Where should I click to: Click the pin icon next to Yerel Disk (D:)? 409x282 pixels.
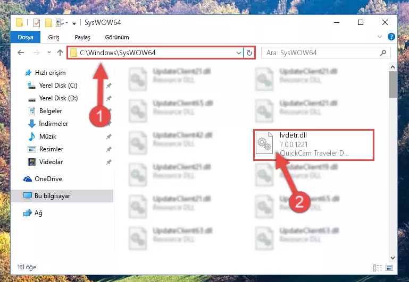point(109,98)
